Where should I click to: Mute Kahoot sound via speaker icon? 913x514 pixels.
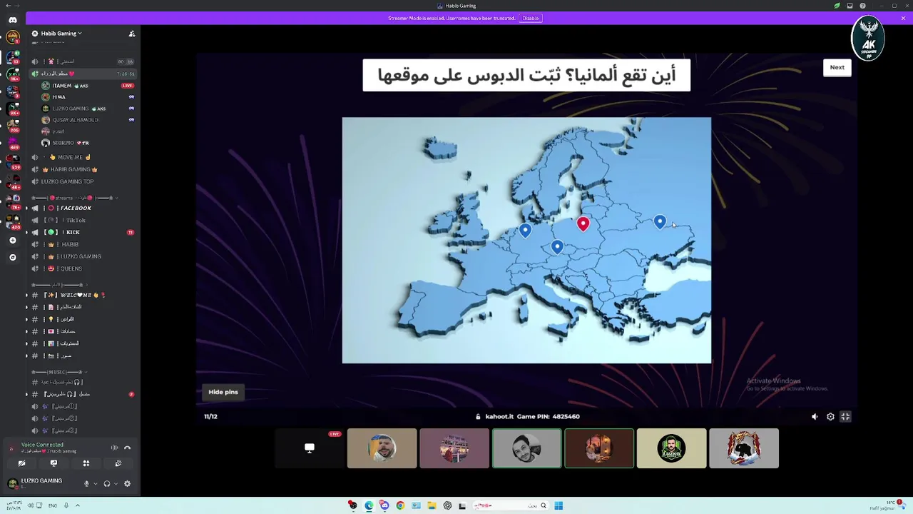click(815, 416)
